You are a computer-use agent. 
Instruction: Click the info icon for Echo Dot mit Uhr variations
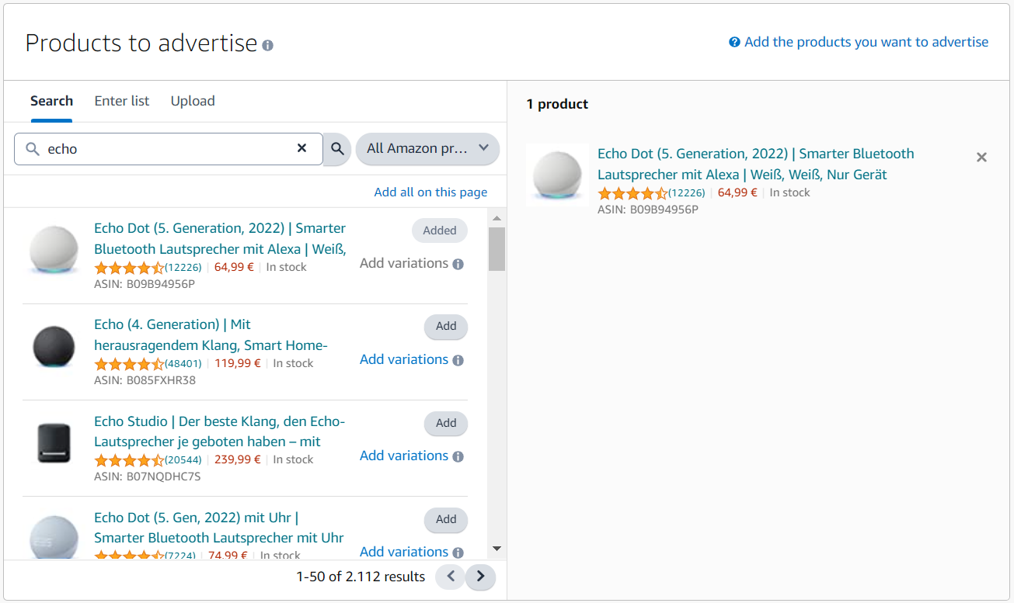[458, 553]
